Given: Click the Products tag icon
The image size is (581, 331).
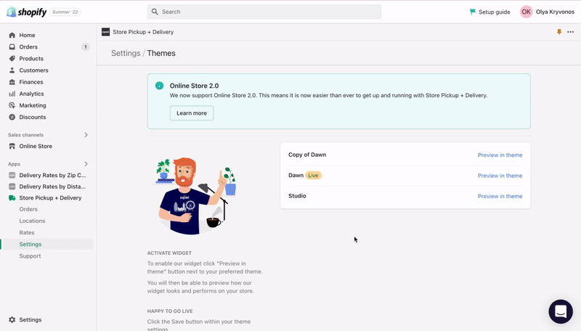Looking at the screenshot, I should tap(12, 59).
